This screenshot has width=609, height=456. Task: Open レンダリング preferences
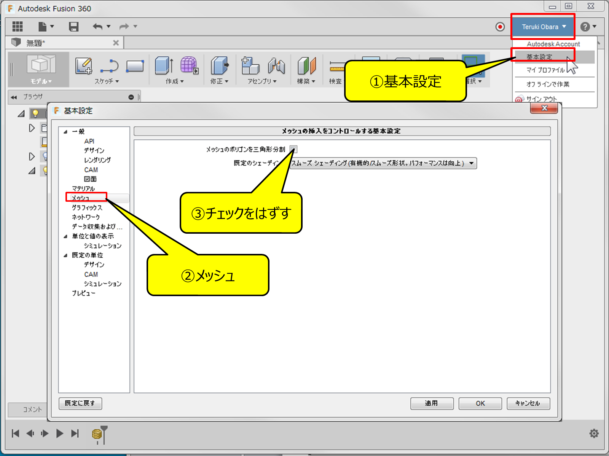[97, 160]
